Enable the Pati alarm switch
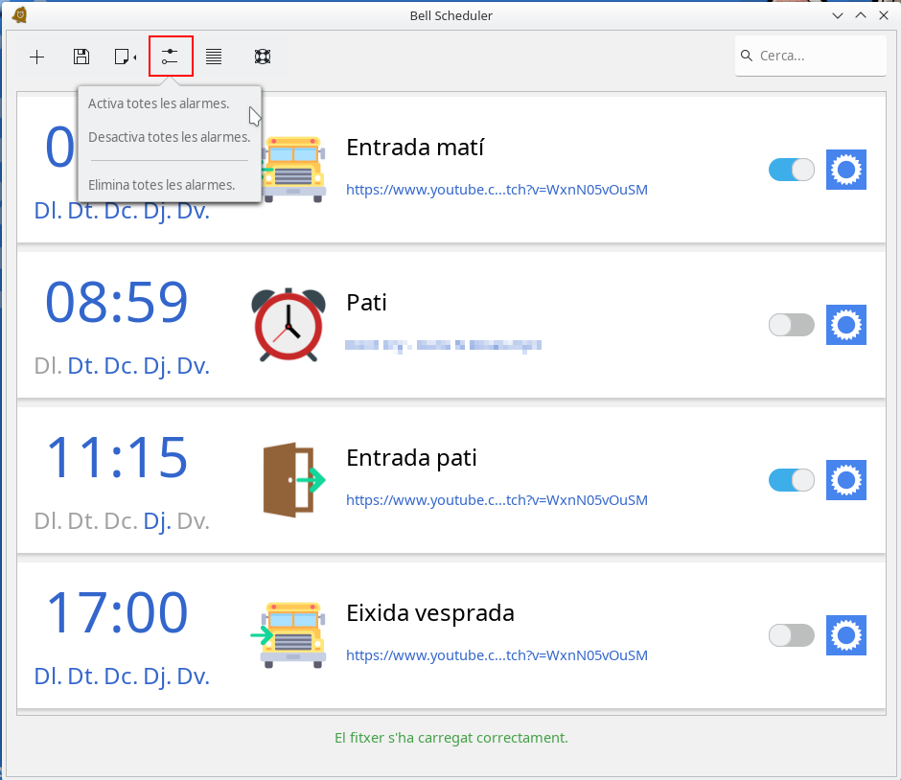 pyautogui.click(x=791, y=325)
